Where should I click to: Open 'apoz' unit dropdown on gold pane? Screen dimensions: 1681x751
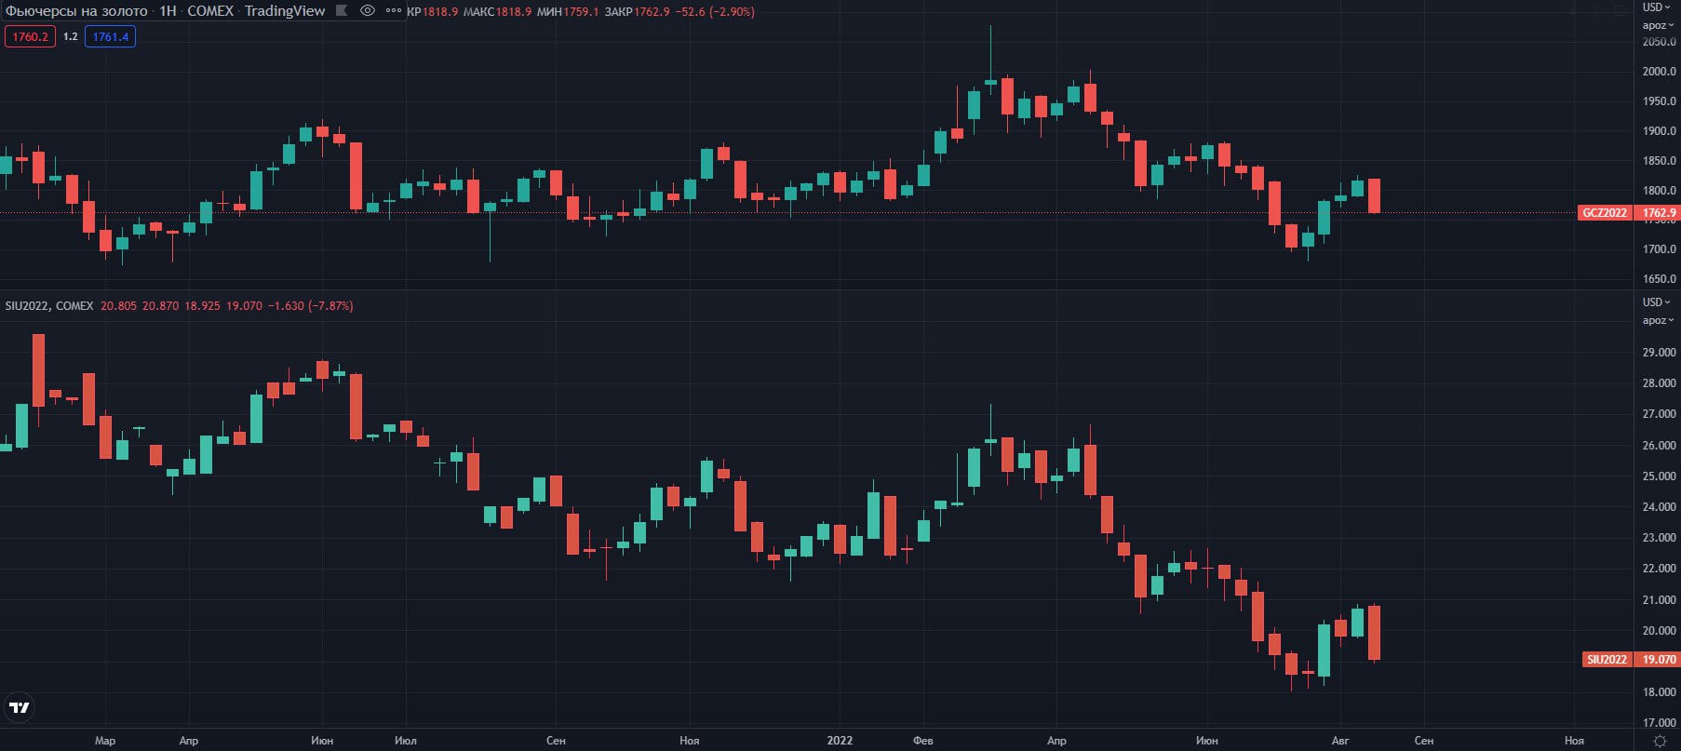1658,25
